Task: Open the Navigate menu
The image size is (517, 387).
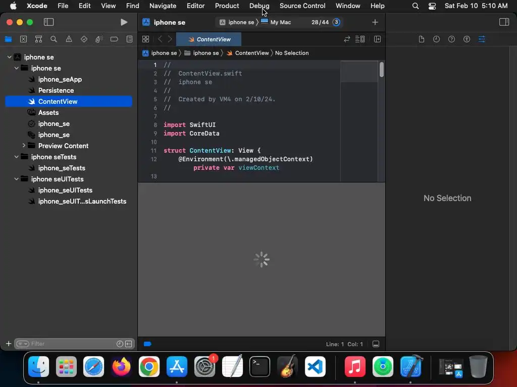Action: pos(163,6)
